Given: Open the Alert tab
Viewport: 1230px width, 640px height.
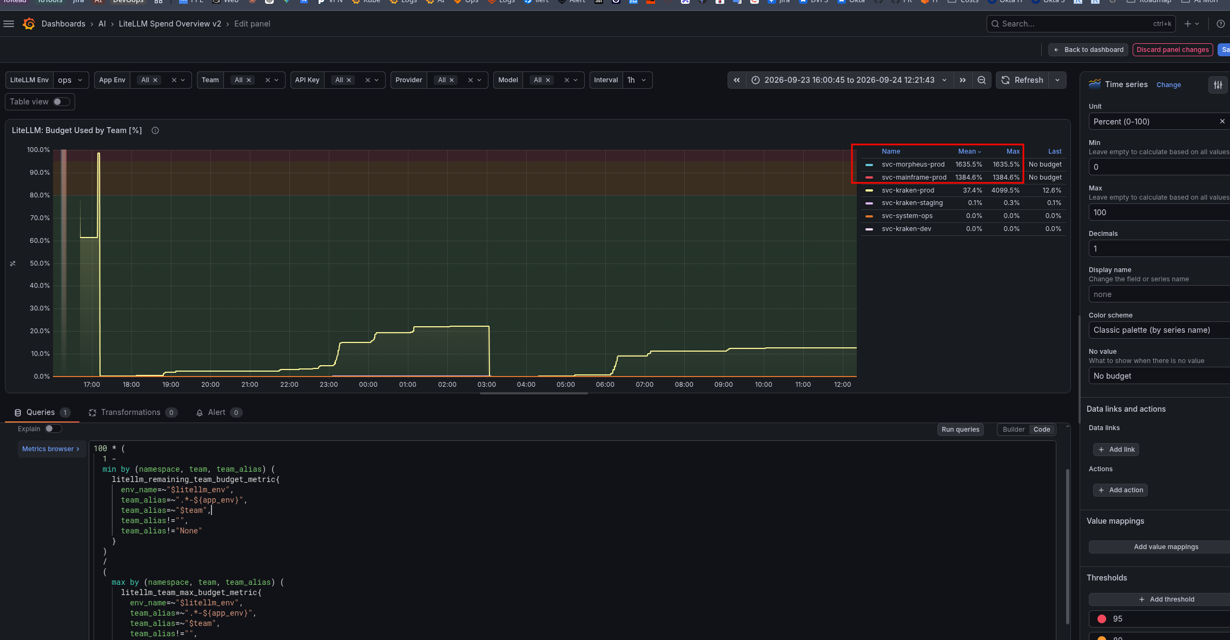Looking at the screenshot, I should [219, 412].
